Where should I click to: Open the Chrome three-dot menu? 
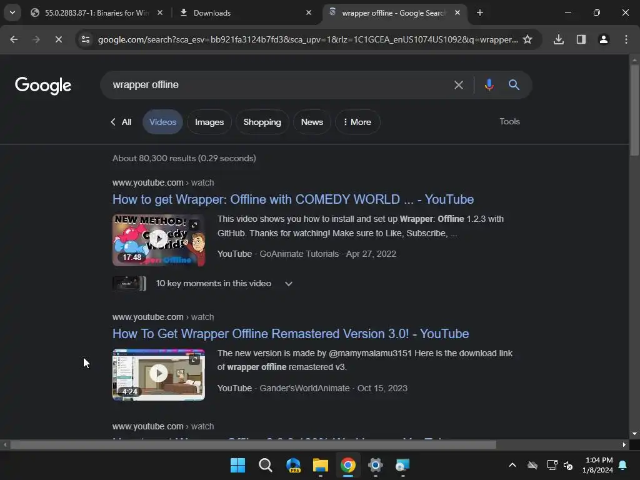tap(626, 39)
